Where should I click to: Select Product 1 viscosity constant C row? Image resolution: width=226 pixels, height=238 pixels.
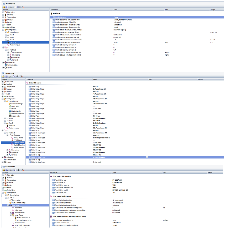[137, 50]
